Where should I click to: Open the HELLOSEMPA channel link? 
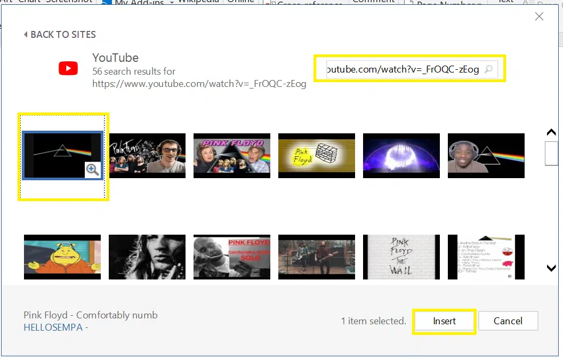53,327
